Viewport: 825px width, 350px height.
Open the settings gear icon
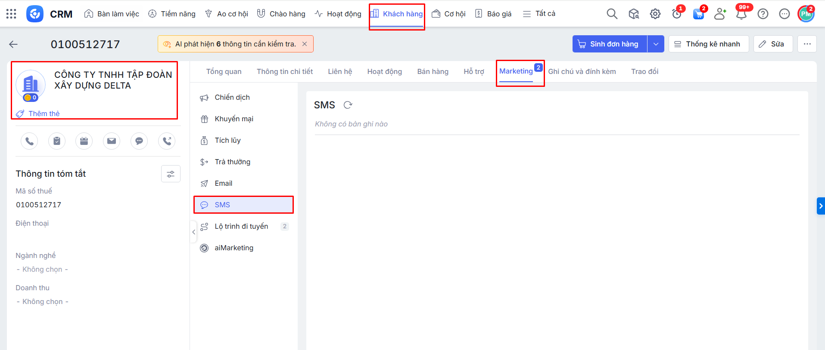655,14
